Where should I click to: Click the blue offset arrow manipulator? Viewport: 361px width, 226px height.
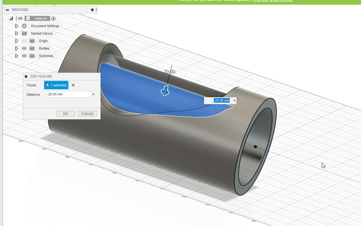click(x=165, y=91)
